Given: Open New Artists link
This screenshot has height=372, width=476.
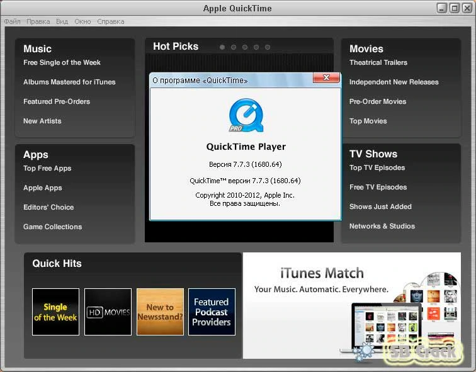Looking at the screenshot, I should (x=42, y=121).
